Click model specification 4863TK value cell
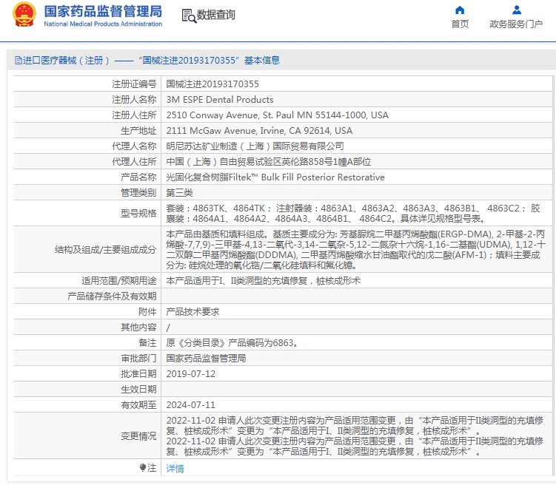The height and width of the screenshot is (485, 556). [356, 213]
